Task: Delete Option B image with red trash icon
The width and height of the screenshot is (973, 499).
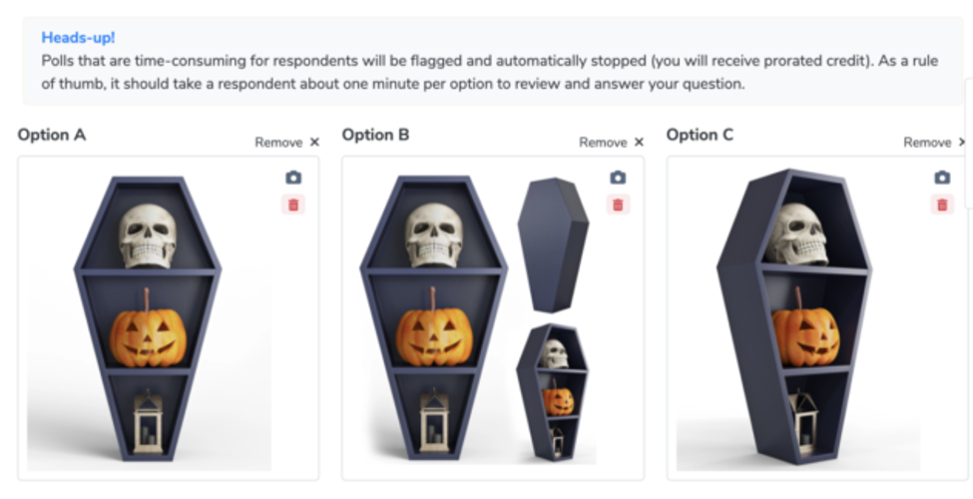Action: point(618,205)
